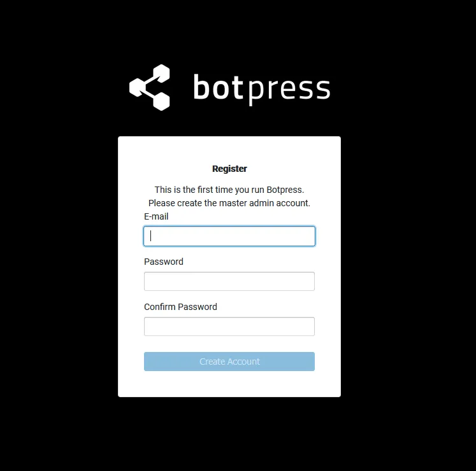Click the top hexagon of the logo
476x471 pixels.
161,73
